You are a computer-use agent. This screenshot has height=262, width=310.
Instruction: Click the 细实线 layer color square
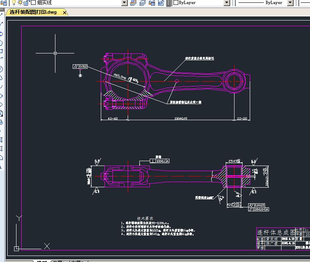pyautogui.click(x=33, y=2)
